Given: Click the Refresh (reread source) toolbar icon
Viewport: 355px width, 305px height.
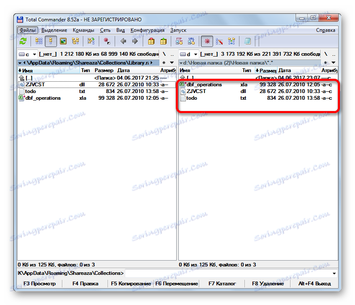Looking at the screenshot, I should click(23, 41).
